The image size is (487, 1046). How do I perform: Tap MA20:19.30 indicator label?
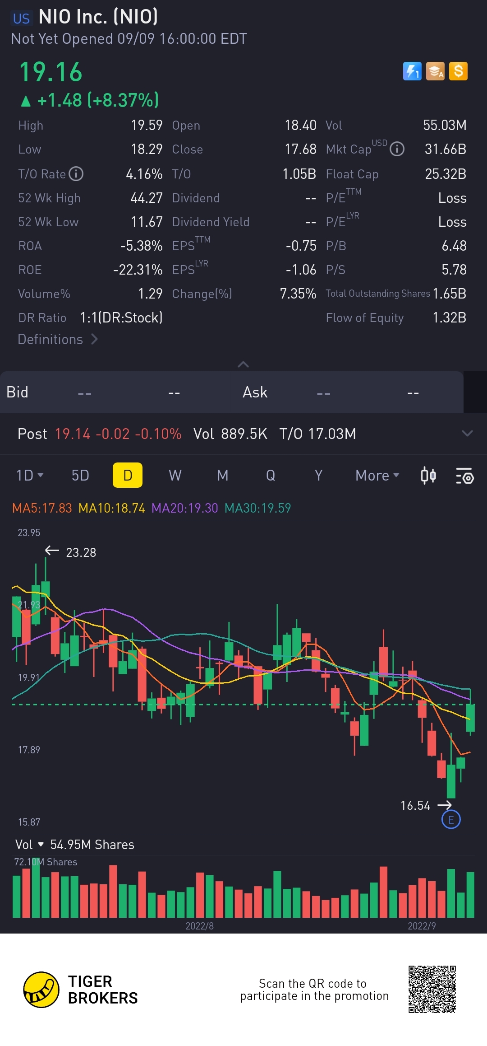185,508
